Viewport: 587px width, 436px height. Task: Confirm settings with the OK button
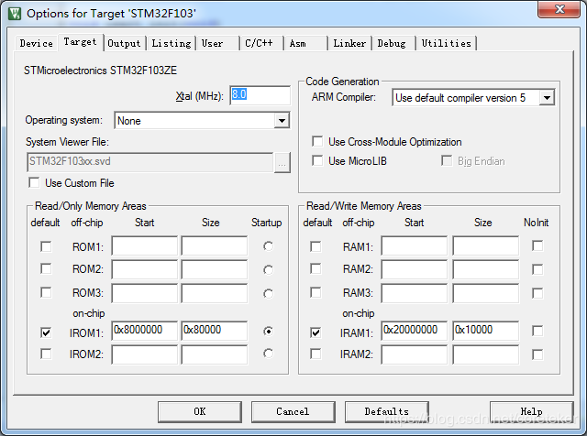(200, 411)
